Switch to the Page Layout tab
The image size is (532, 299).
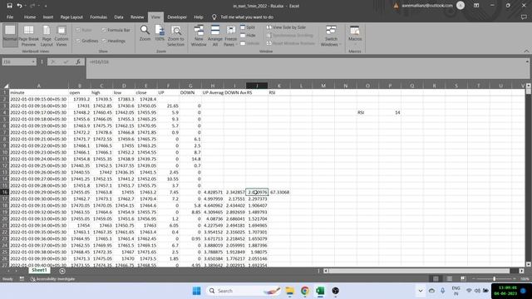pyautogui.click(x=71, y=17)
